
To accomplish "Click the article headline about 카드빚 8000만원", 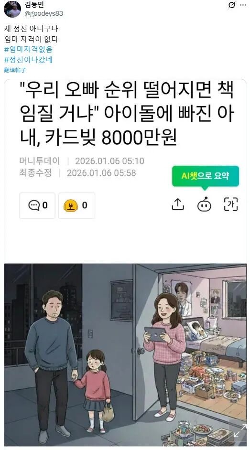I will 127,115.
